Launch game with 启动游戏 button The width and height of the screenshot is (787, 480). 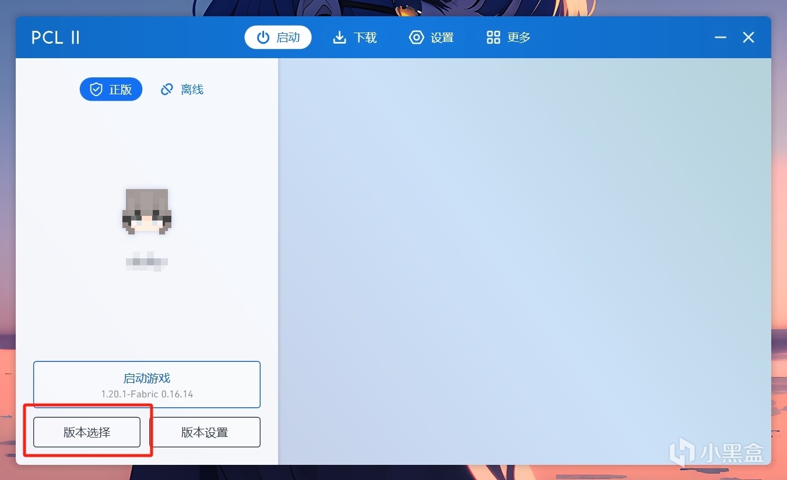coord(147,385)
